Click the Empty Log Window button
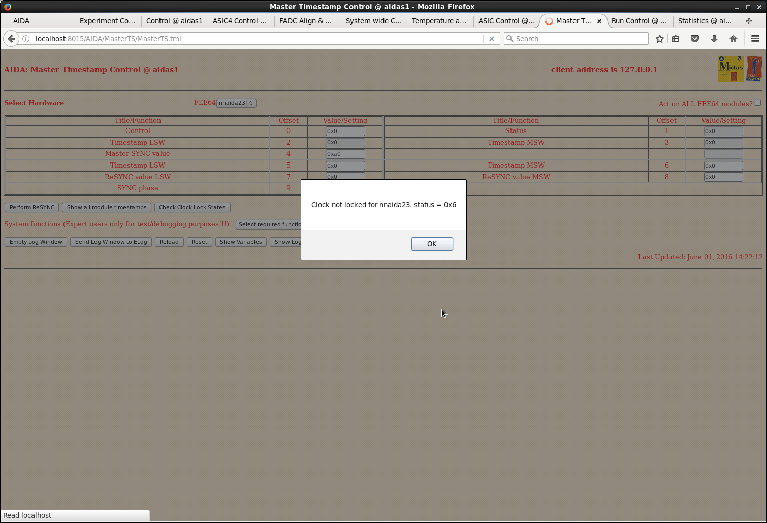 click(x=36, y=242)
